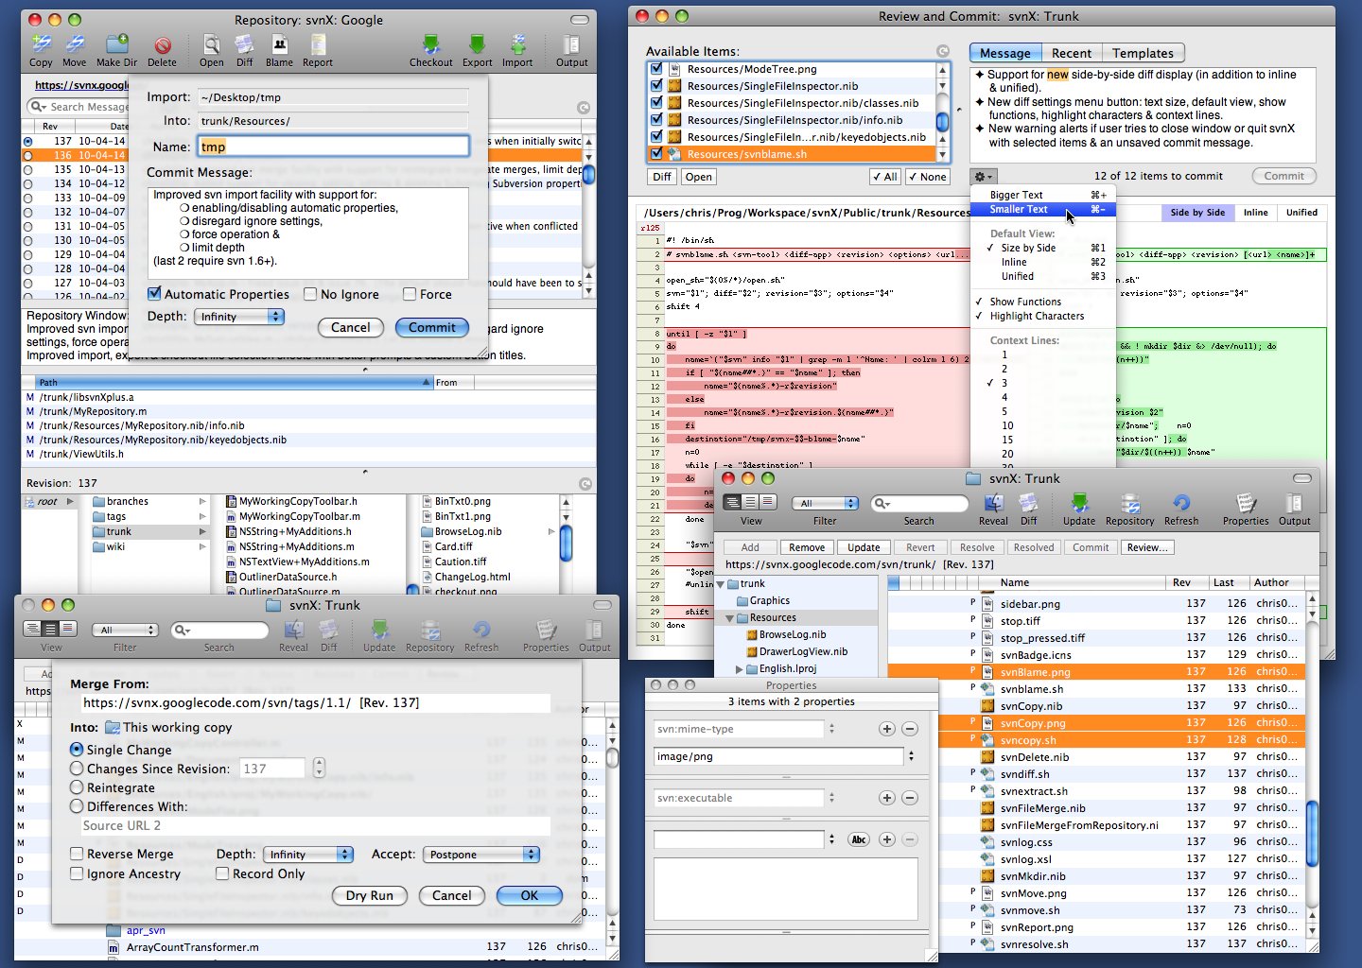Click Output icon in Repository toolbar
Viewport: 1362px width, 968px height.
pos(571,44)
